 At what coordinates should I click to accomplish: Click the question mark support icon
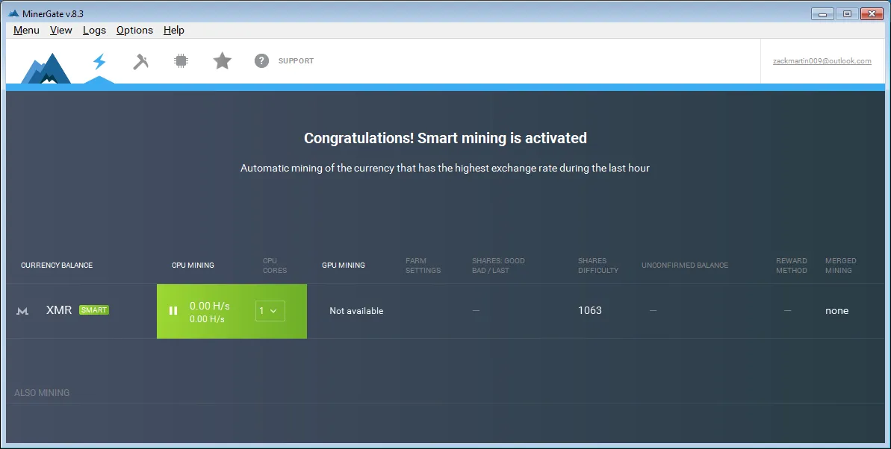tap(261, 60)
